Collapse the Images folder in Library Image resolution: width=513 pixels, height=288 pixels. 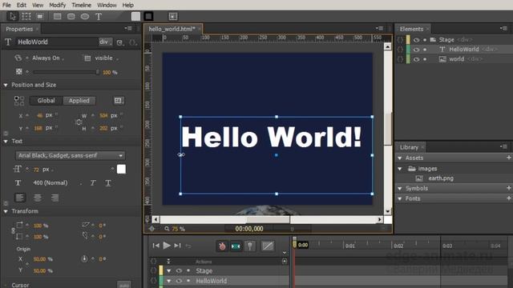pos(400,169)
